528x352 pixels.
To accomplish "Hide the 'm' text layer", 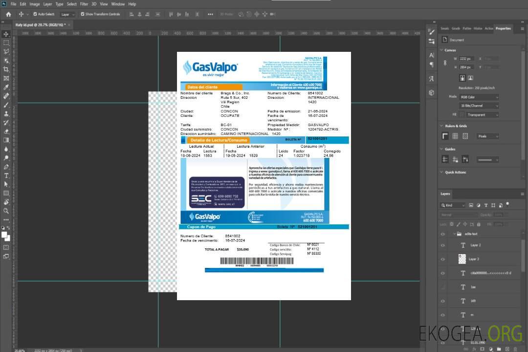I will 443,315.
